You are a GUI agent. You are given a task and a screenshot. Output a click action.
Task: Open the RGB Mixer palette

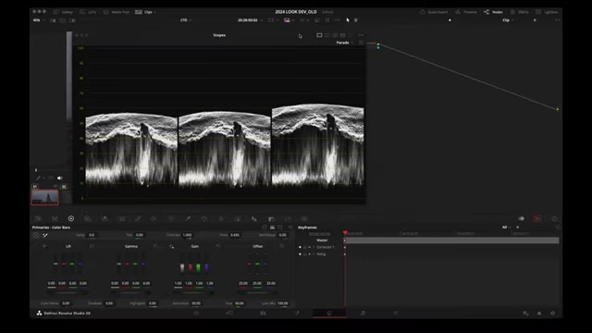[105, 218]
